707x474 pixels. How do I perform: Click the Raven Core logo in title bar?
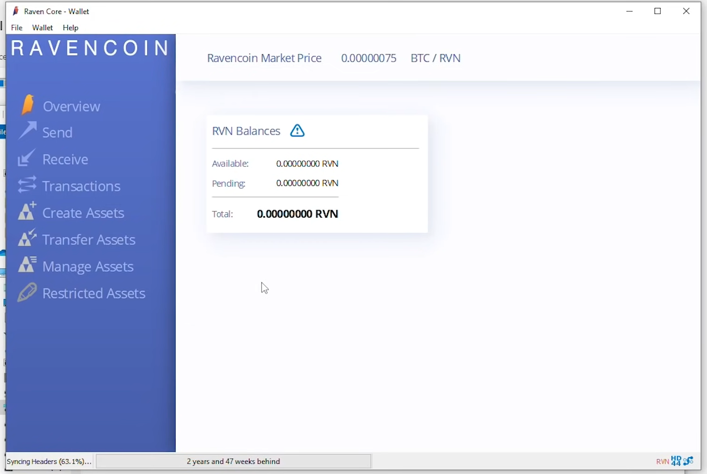tap(15, 11)
